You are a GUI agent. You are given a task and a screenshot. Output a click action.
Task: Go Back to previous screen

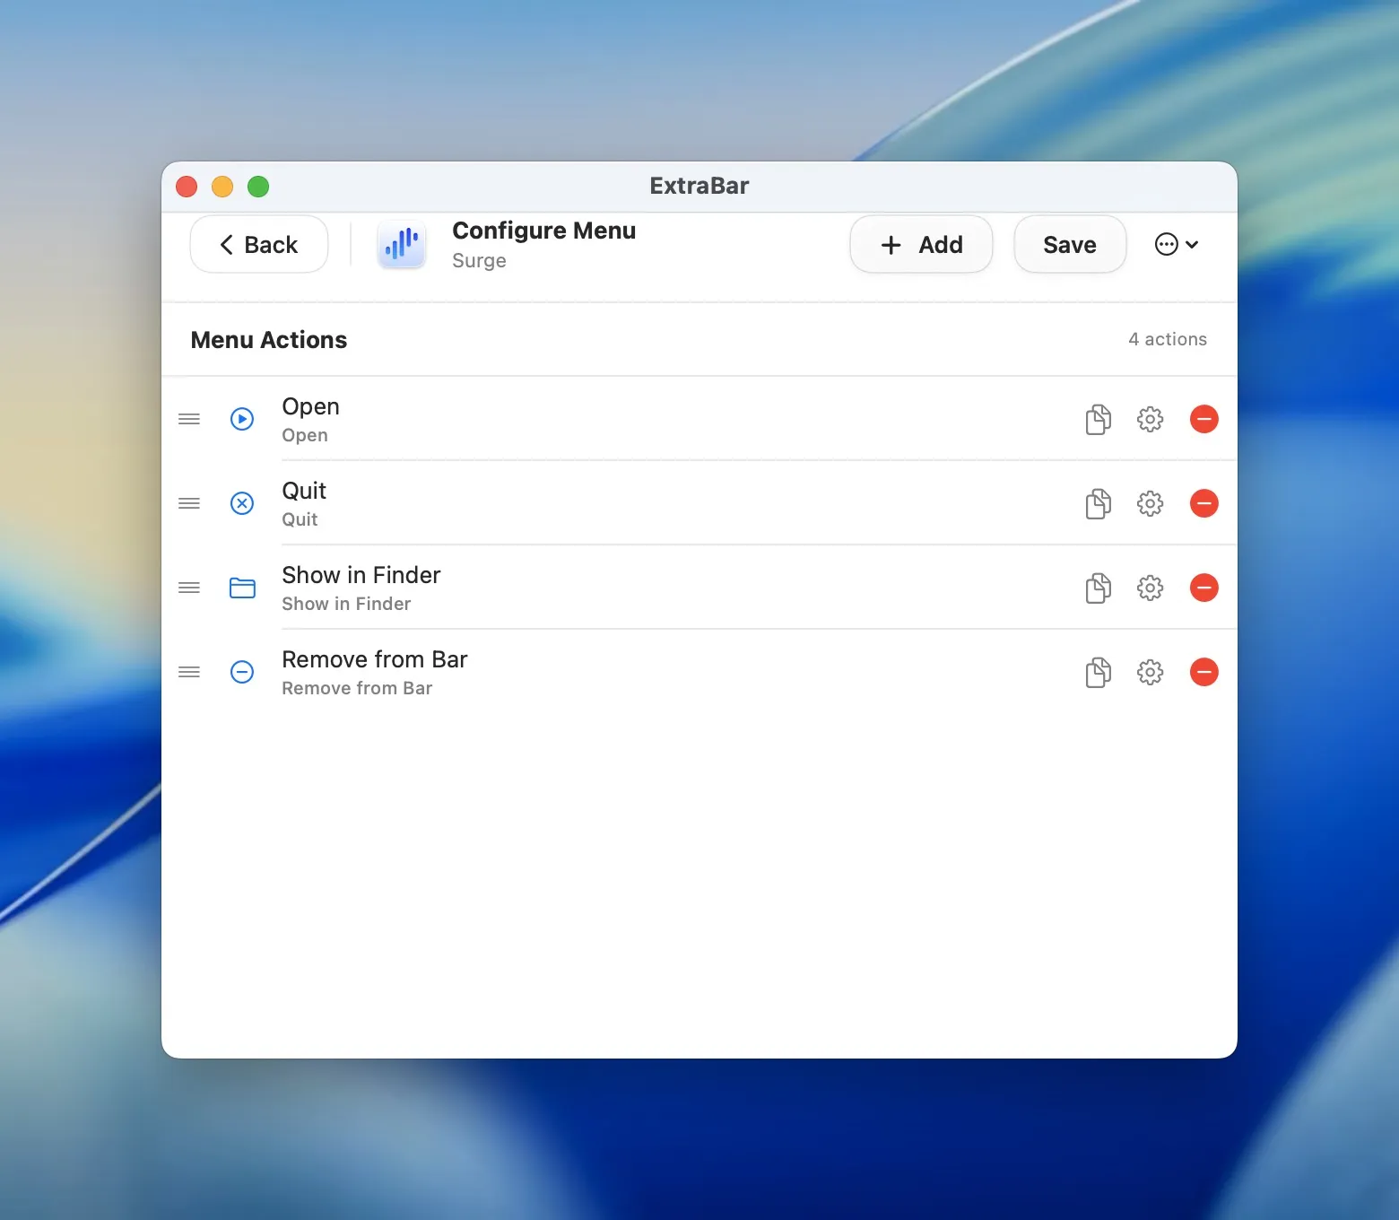click(258, 244)
